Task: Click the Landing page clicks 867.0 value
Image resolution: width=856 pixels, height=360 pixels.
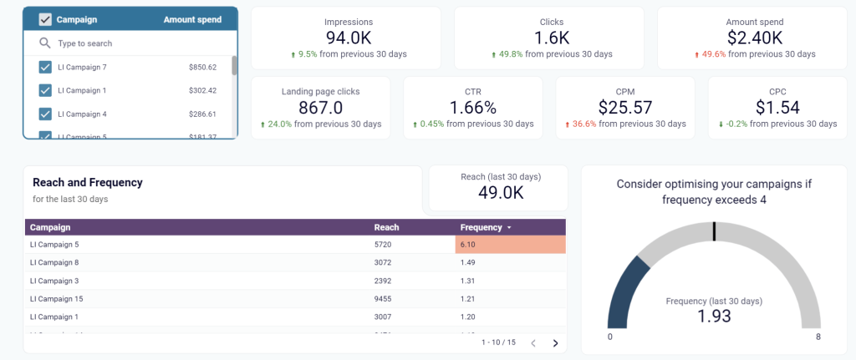Action: click(321, 107)
